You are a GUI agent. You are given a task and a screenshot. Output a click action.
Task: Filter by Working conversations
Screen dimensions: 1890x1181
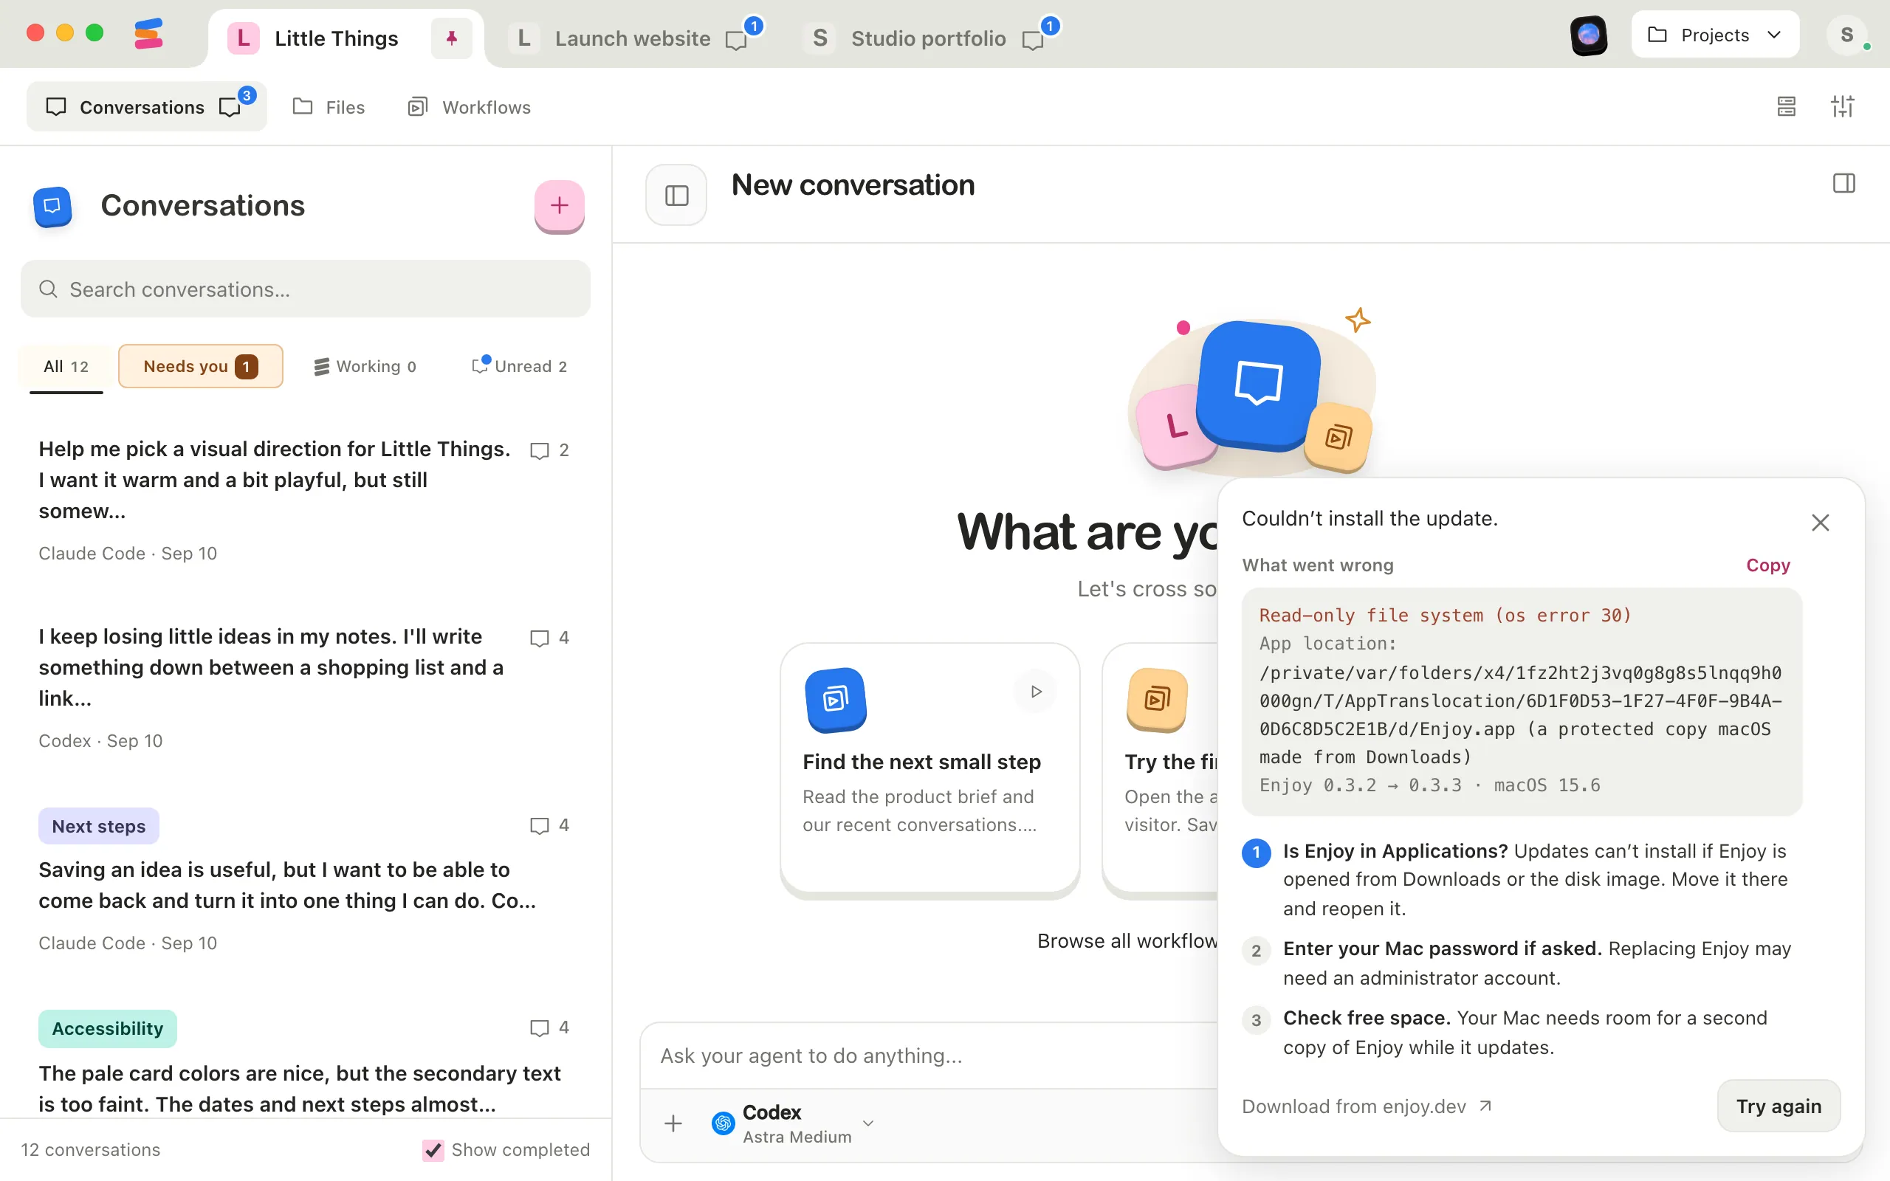pyautogui.click(x=365, y=366)
